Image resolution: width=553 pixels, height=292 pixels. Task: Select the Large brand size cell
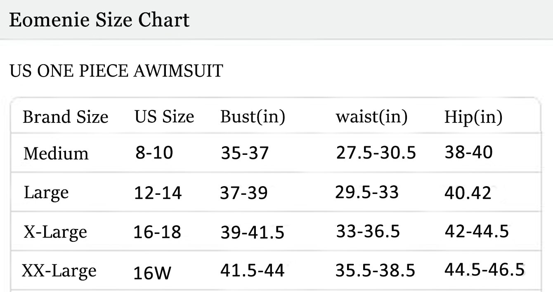pyautogui.click(x=46, y=193)
